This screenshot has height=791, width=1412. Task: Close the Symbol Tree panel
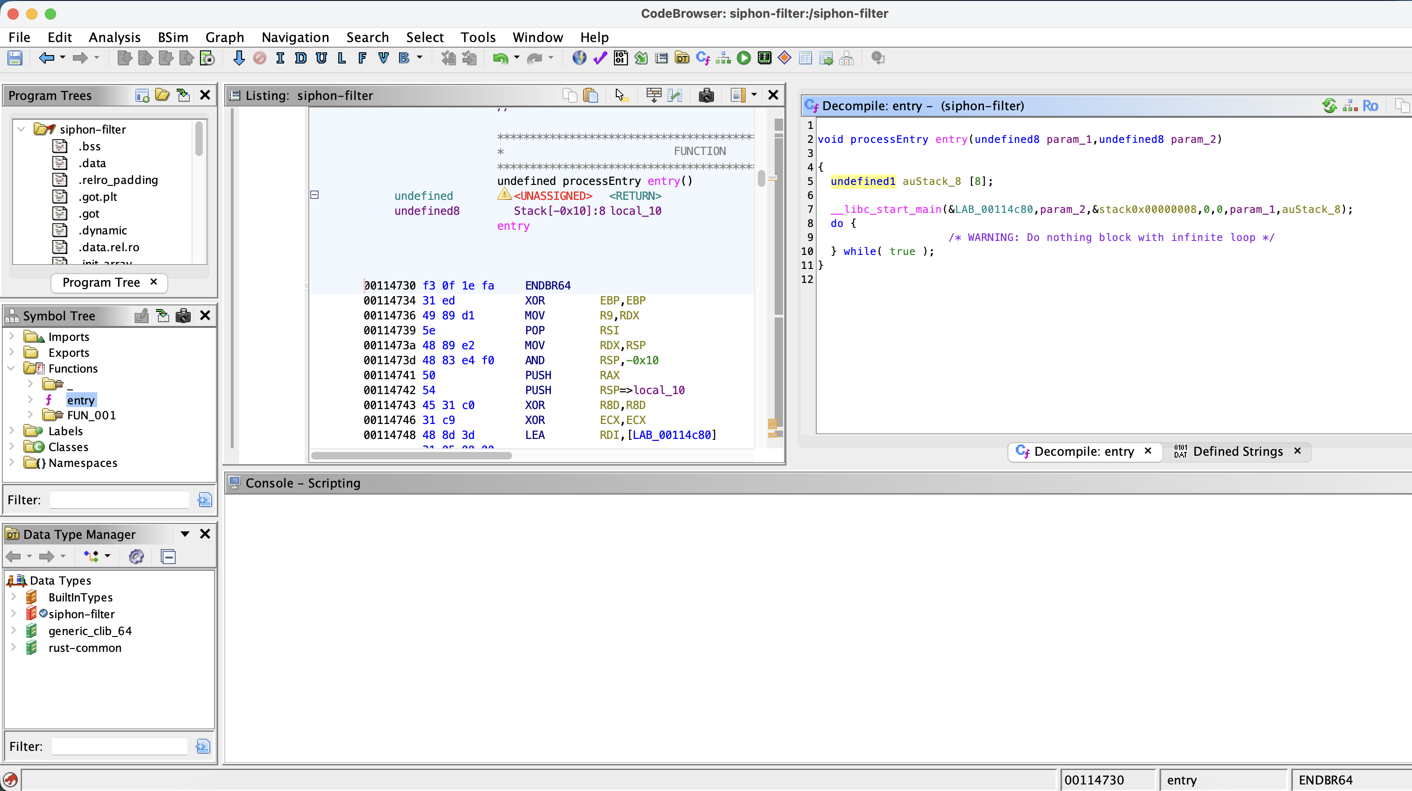(x=205, y=316)
